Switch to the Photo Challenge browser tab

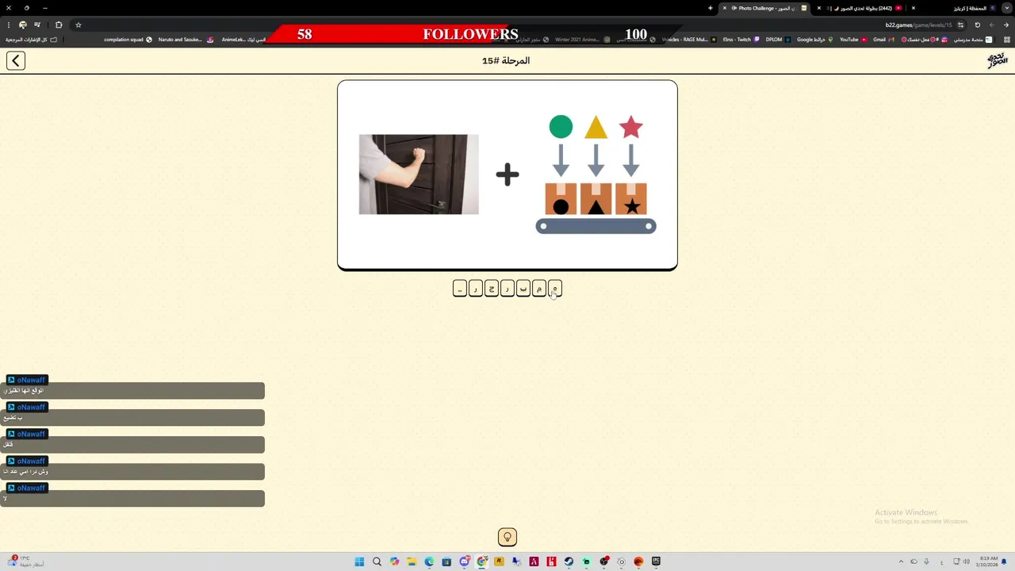coord(766,8)
